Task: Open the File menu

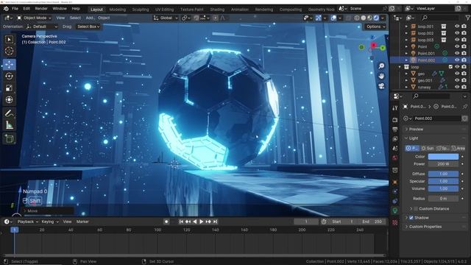Action: (x=15, y=9)
